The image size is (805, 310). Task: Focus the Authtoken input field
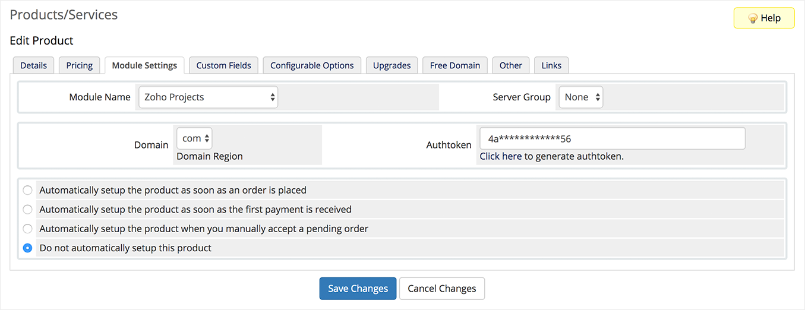tap(612, 139)
